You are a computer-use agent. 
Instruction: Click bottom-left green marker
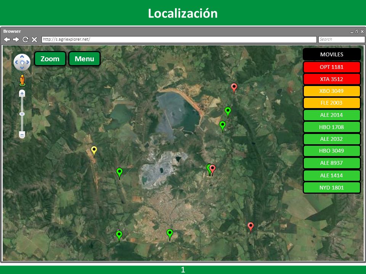click(x=119, y=236)
